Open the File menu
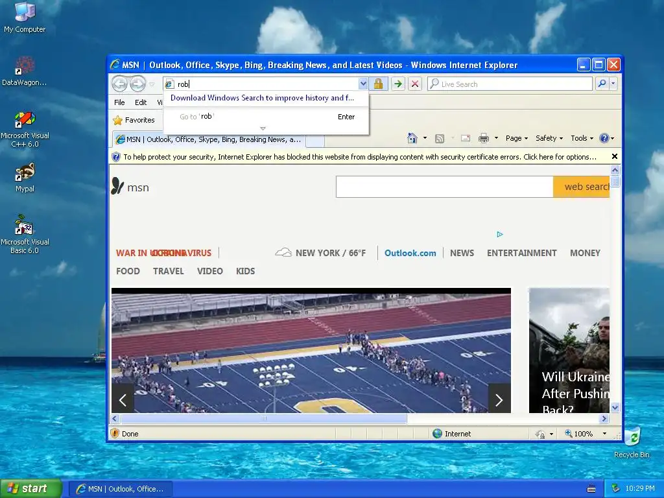664x498 pixels. 119,102
